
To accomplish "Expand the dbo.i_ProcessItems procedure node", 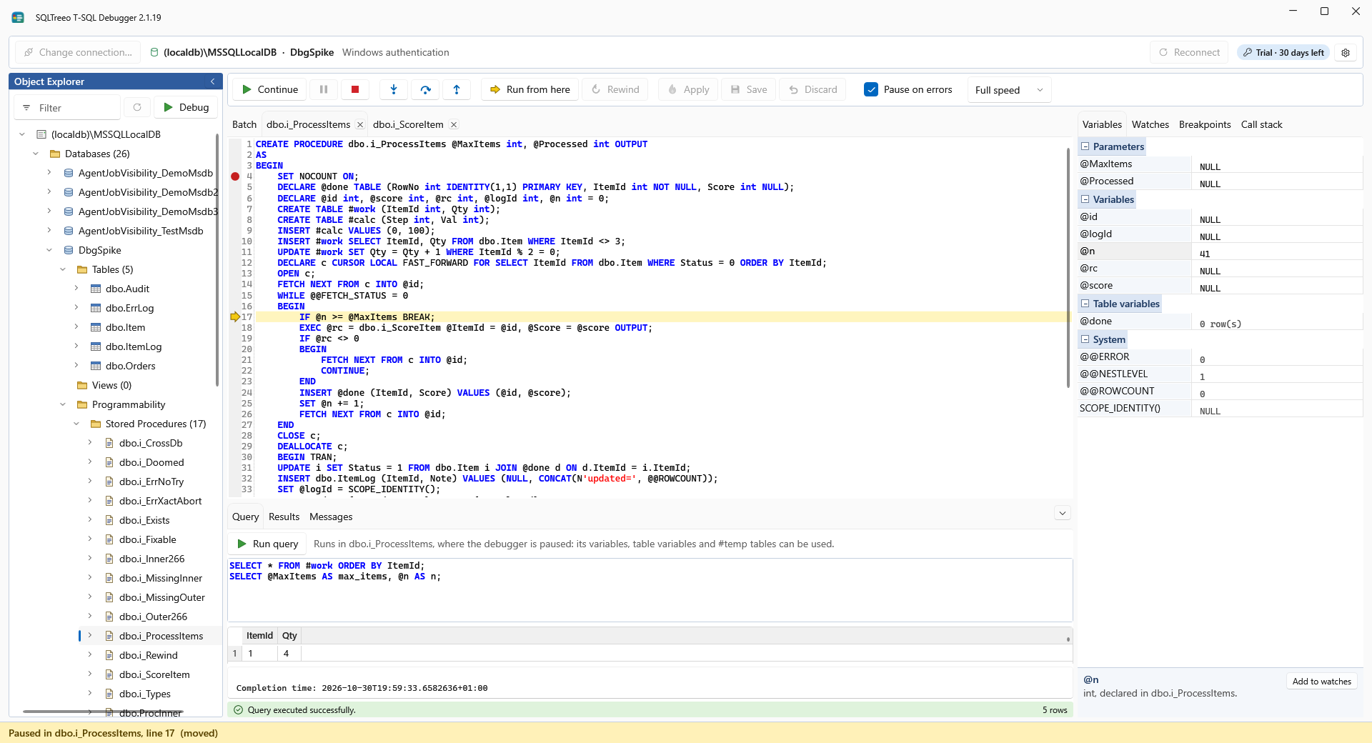I will click(90, 636).
